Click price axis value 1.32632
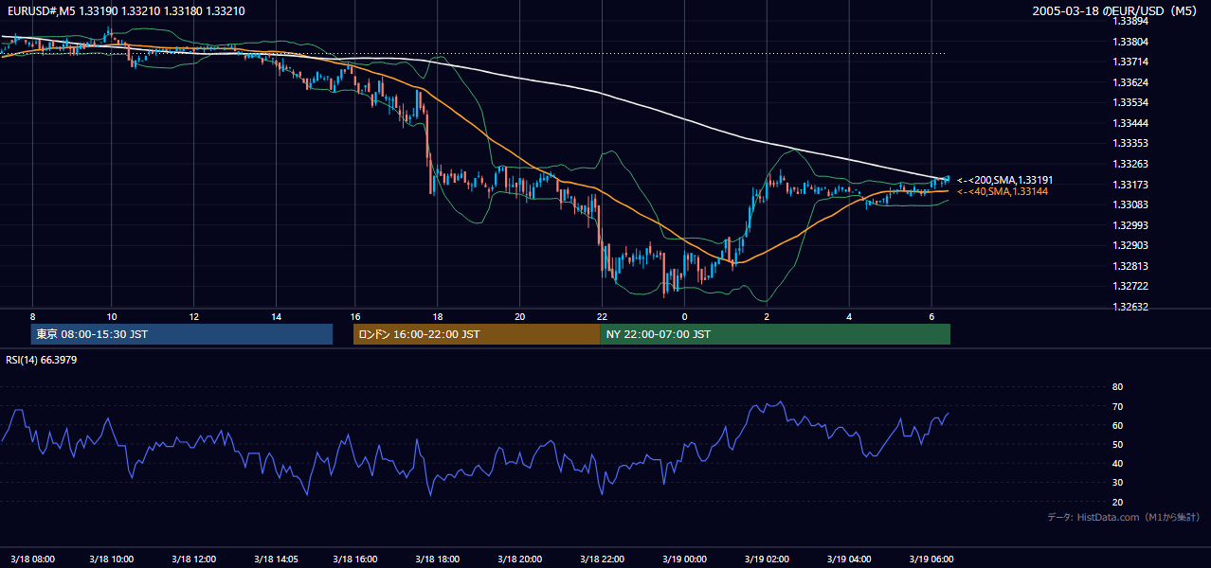The image size is (1211, 568). coord(1130,307)
